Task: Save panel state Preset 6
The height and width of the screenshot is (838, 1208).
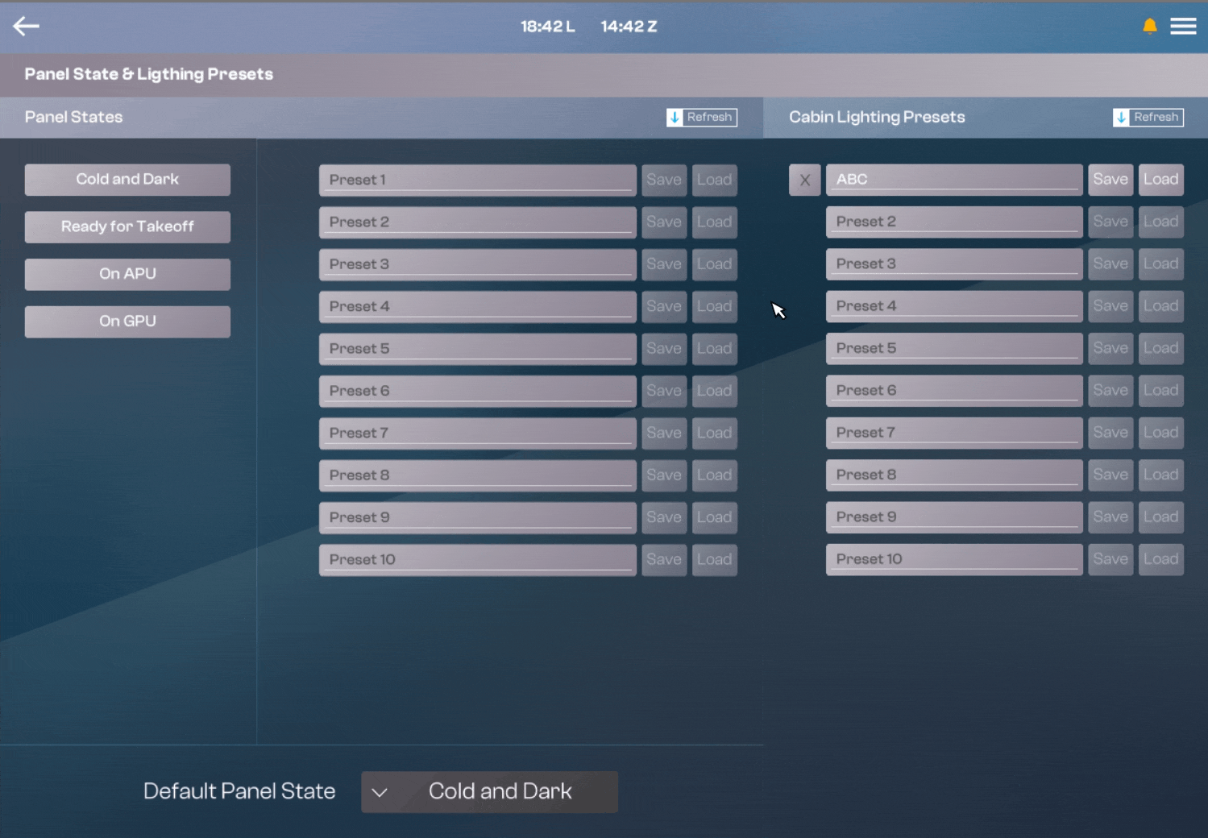Action: click(x=664, y=391)
